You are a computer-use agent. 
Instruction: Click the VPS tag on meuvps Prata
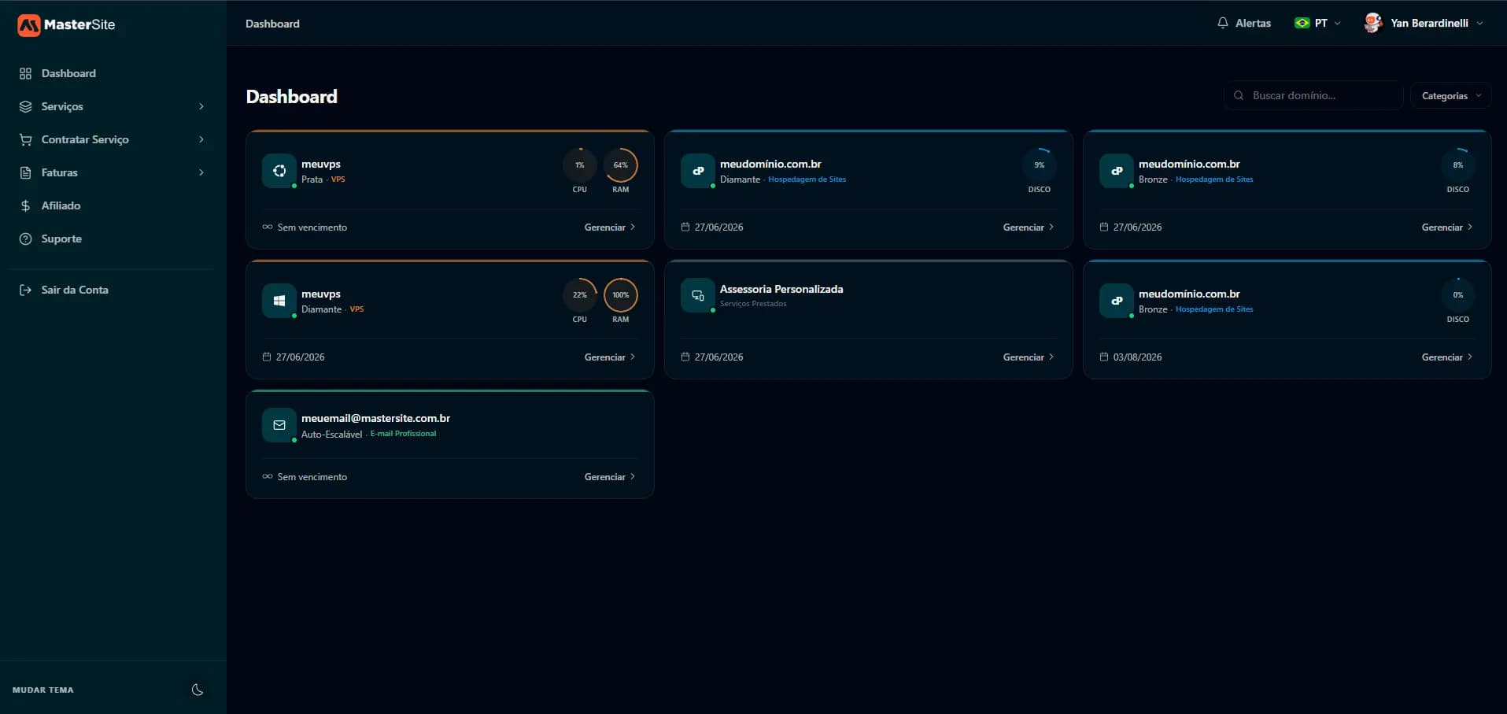[x=338, y=179]
